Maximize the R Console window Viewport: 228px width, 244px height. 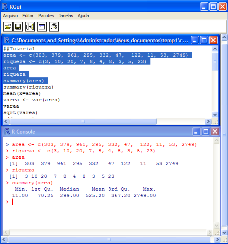[206, 132]
